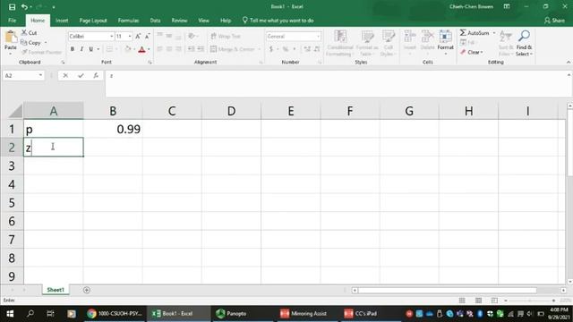
Task: Open the AutoSum dropdown arrow
Action: pos(494,33)
